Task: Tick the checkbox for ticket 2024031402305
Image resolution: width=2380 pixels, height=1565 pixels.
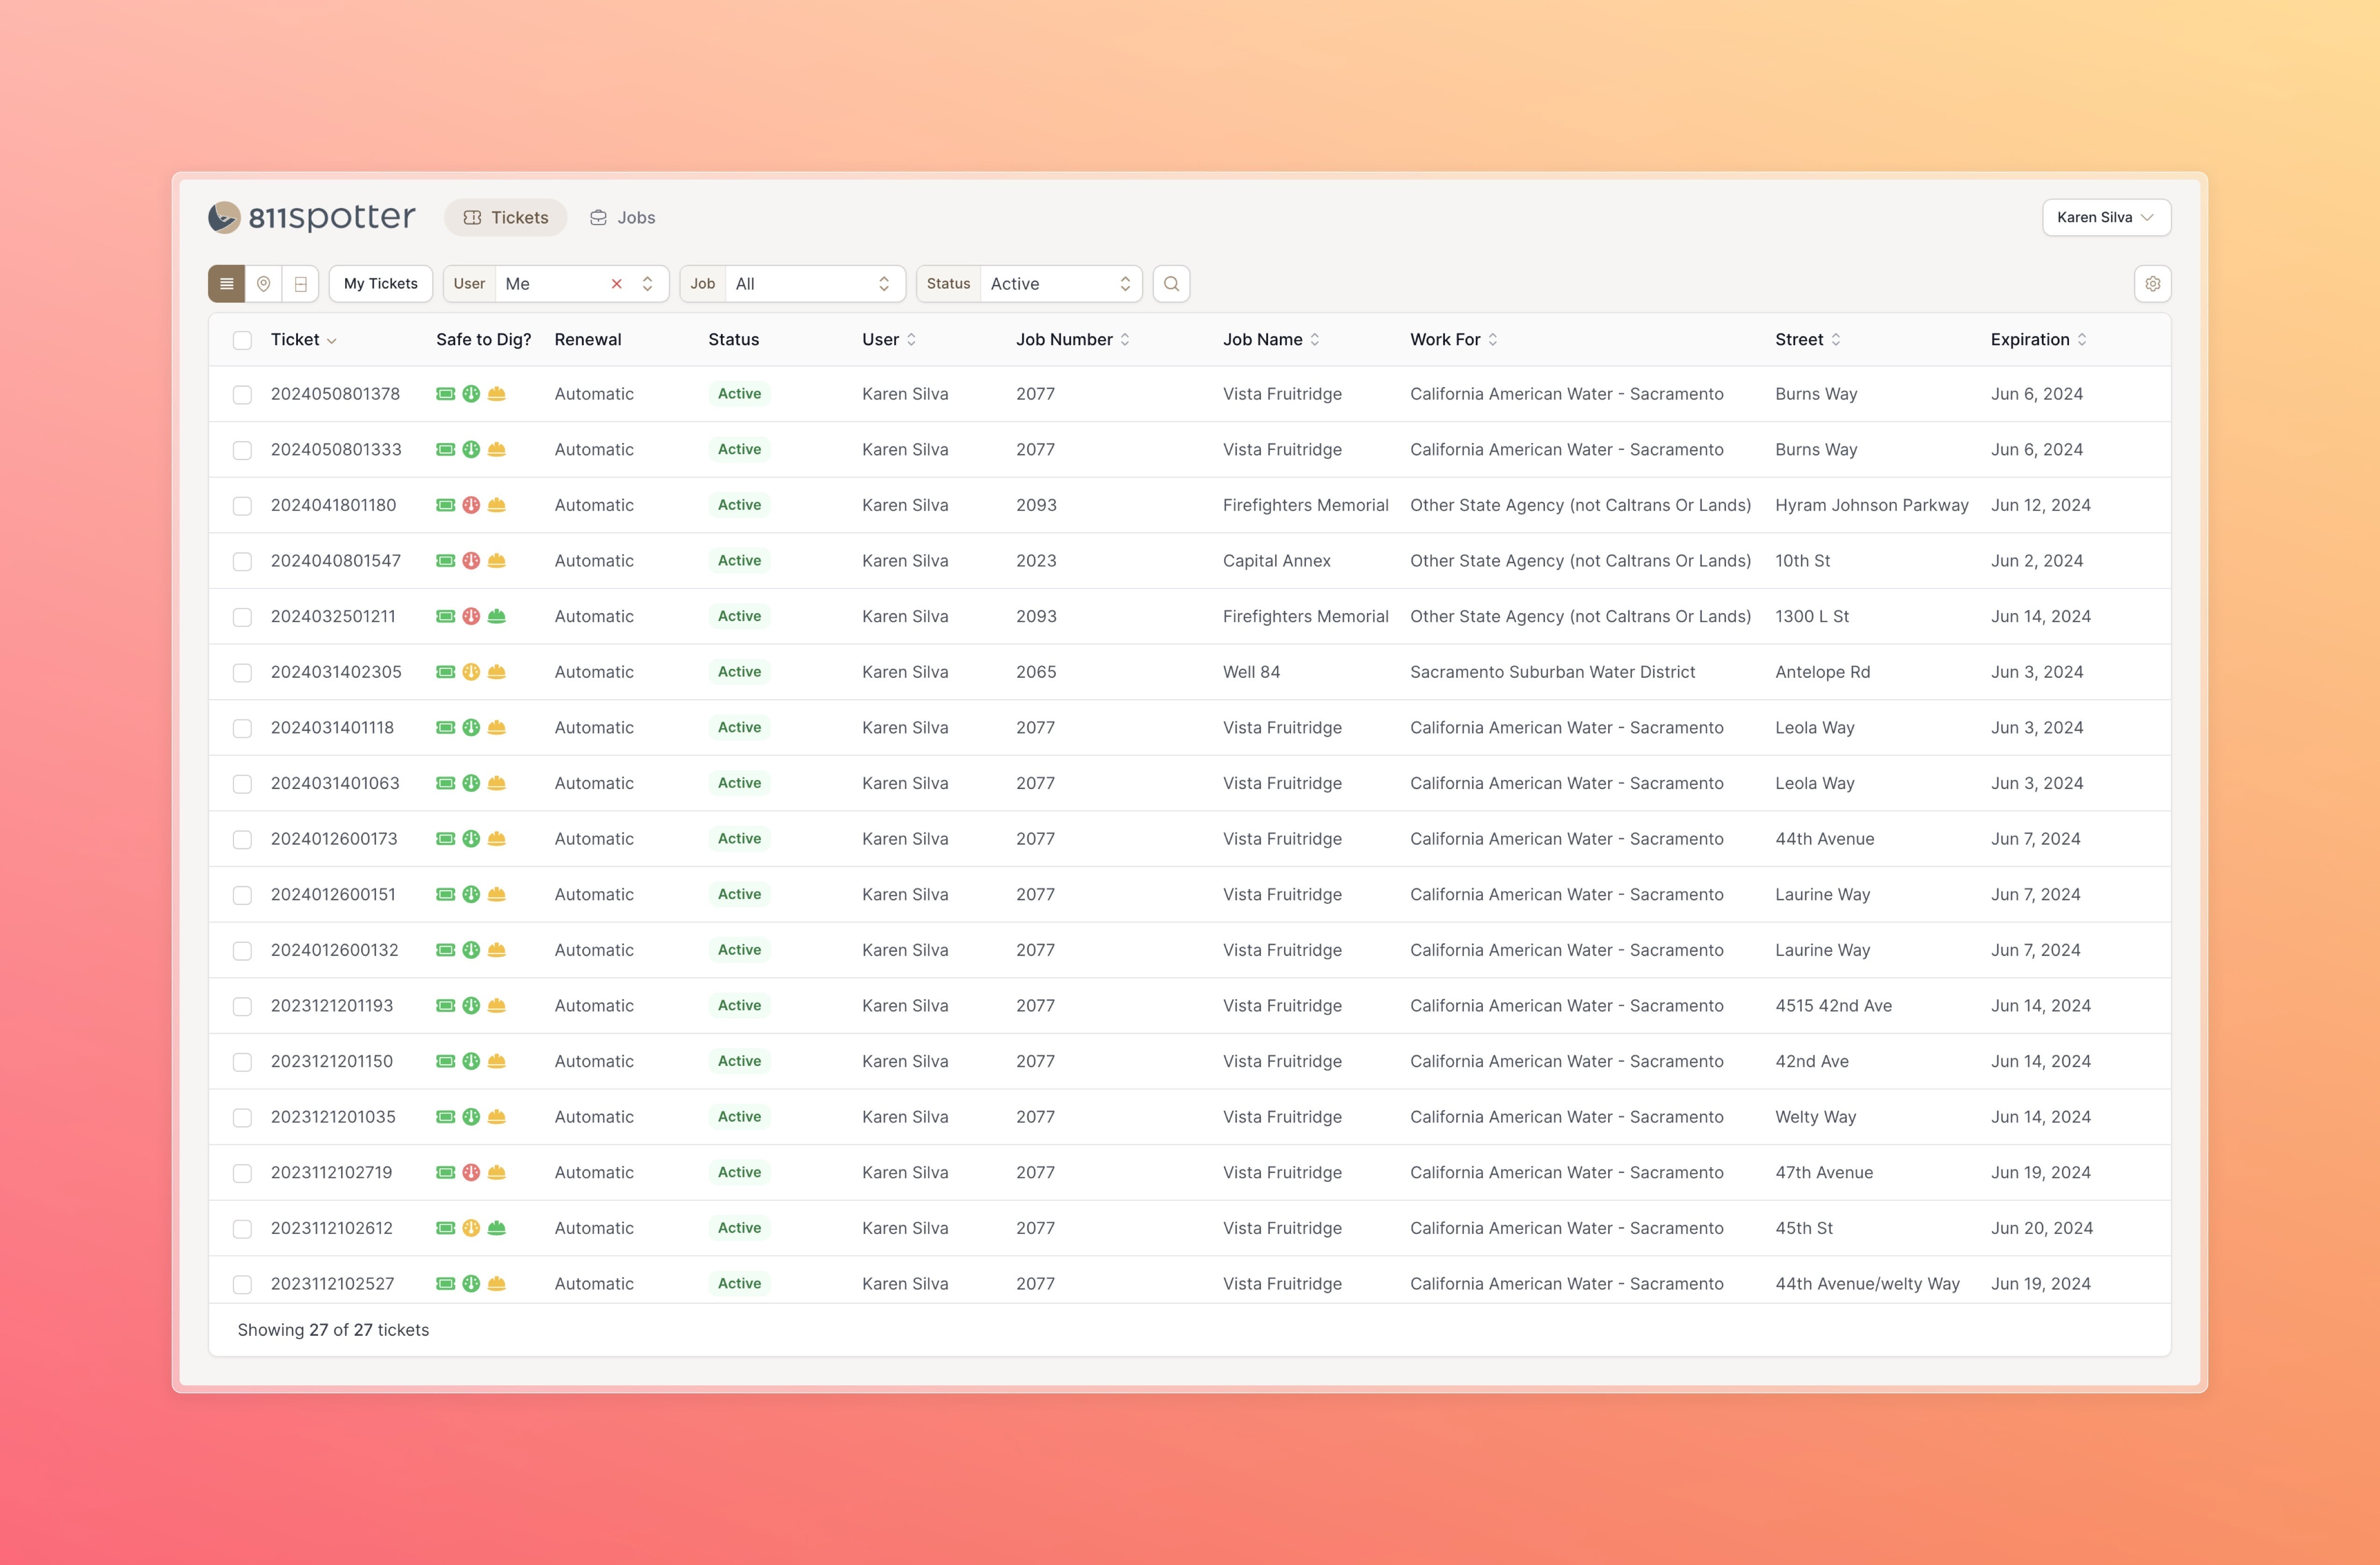Action: point(242,672)
